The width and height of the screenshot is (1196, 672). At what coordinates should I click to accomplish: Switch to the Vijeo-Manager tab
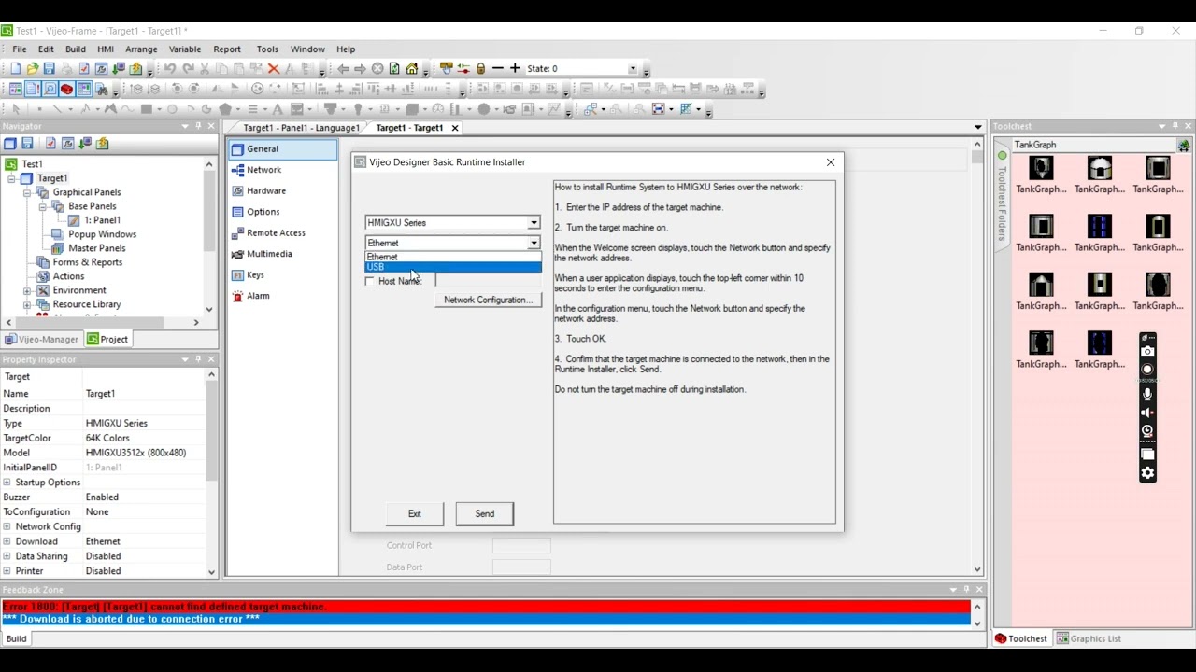tap(41, 339)
